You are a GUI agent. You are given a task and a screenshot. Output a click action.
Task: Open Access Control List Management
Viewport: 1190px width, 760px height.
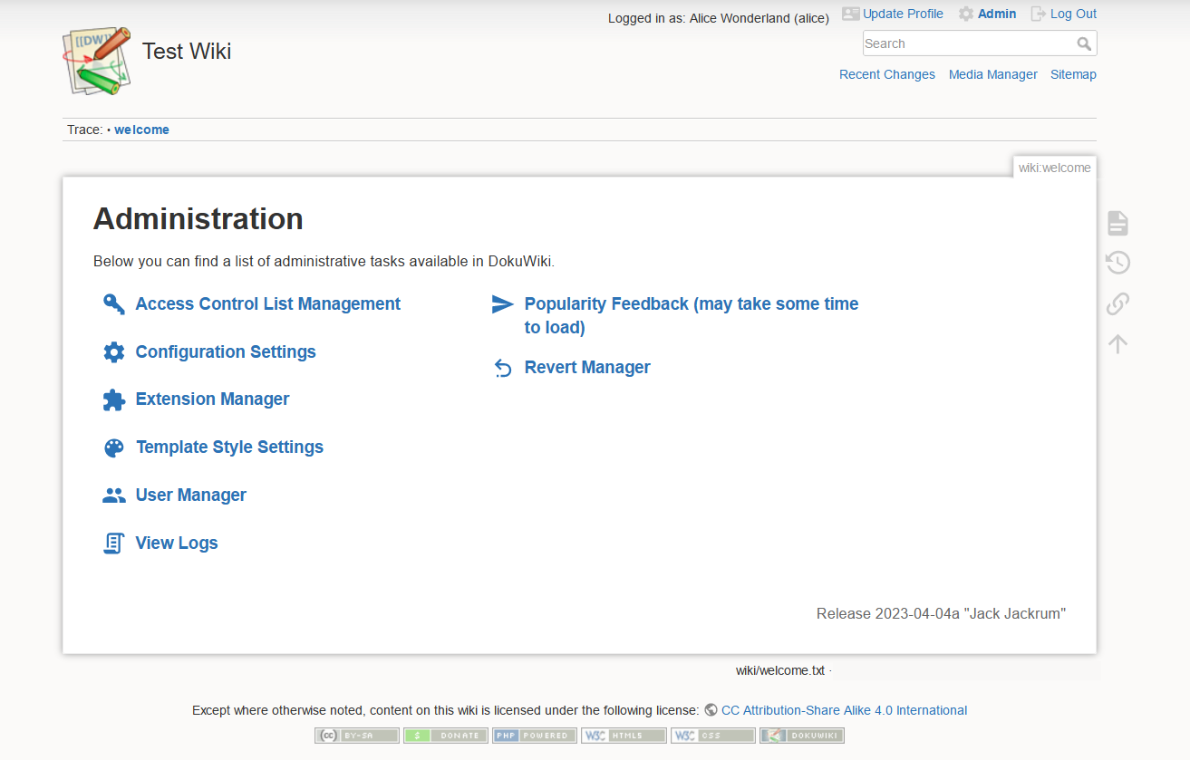pyautogui.click(x=268, y=304)
